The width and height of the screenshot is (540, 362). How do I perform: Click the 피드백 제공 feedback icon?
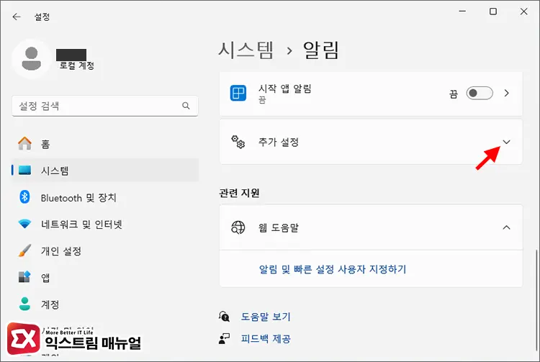tap(224, 338)
